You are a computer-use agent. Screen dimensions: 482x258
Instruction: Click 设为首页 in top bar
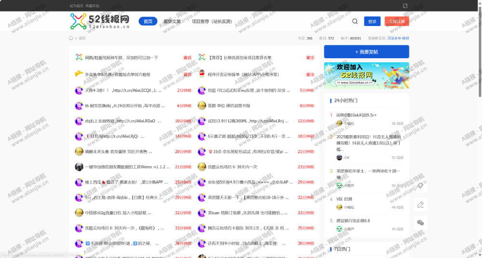[77, 6]
